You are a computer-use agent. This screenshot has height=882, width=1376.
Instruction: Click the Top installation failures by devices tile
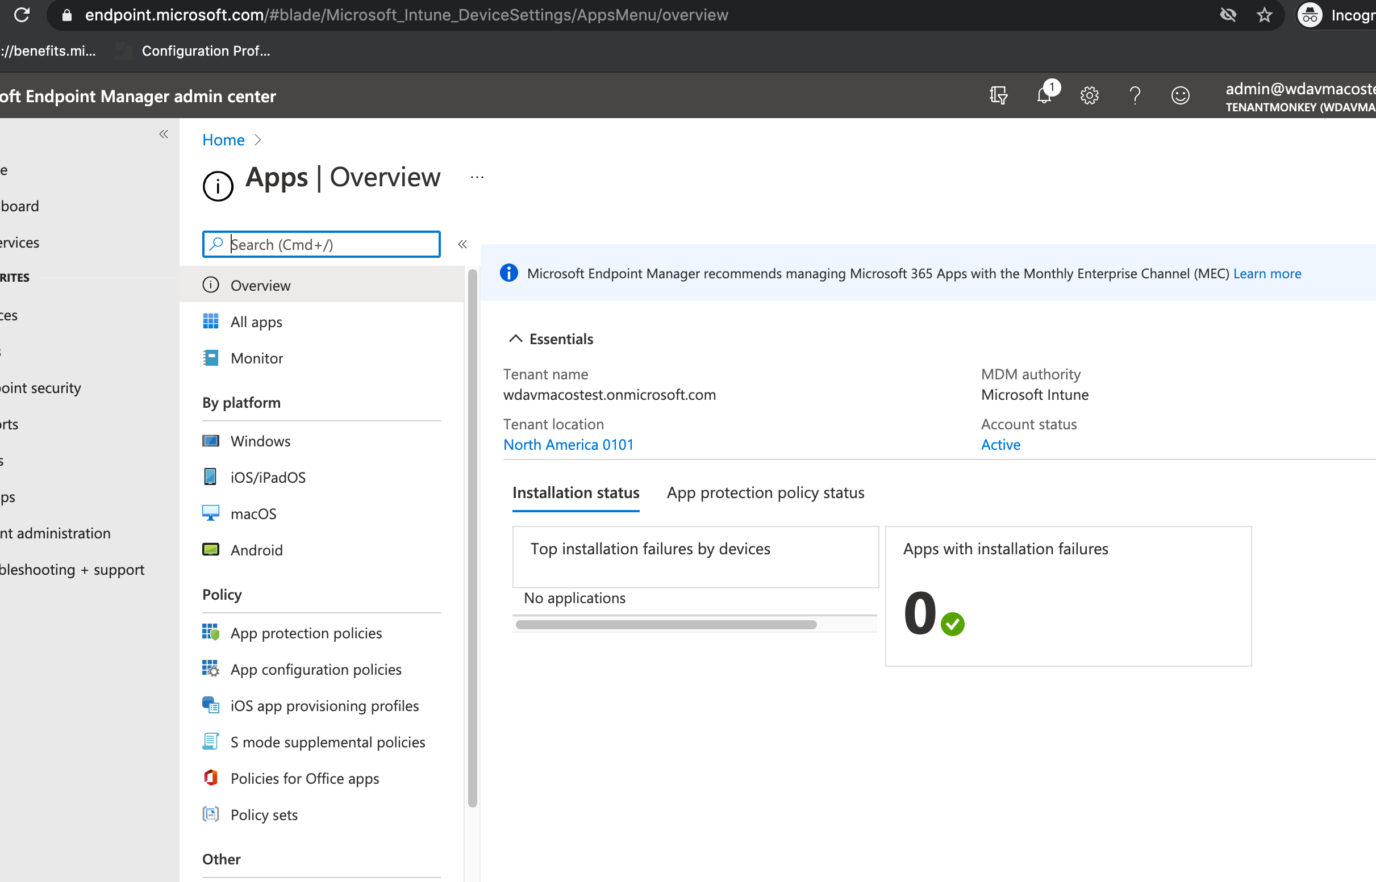coord(695,557)
